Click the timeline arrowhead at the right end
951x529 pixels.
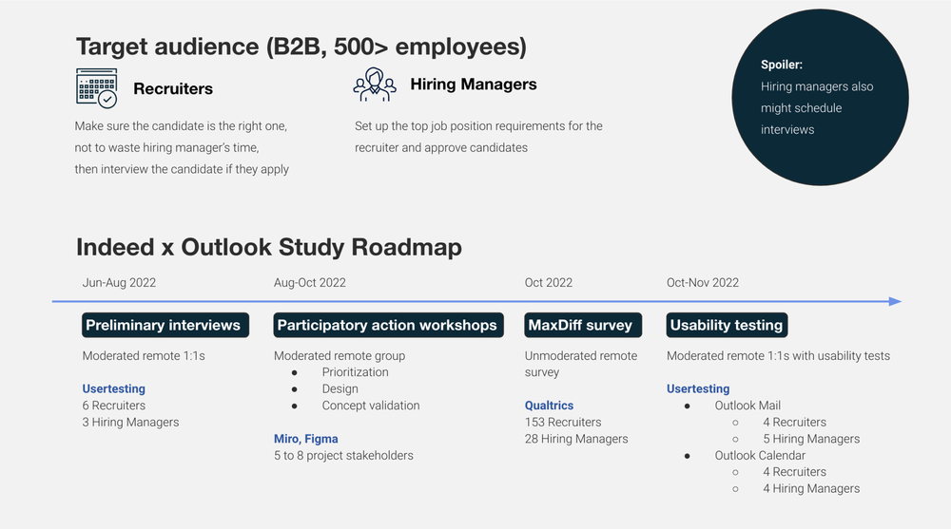[895, 301]
